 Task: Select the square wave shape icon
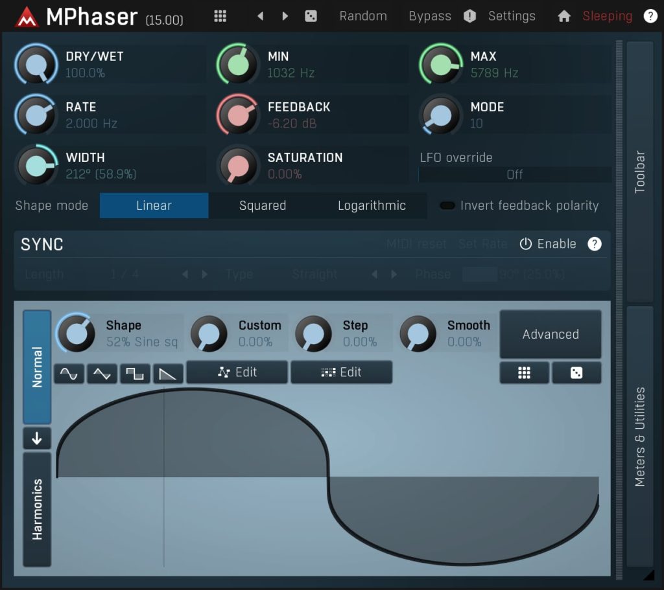[x=134, y=373]
